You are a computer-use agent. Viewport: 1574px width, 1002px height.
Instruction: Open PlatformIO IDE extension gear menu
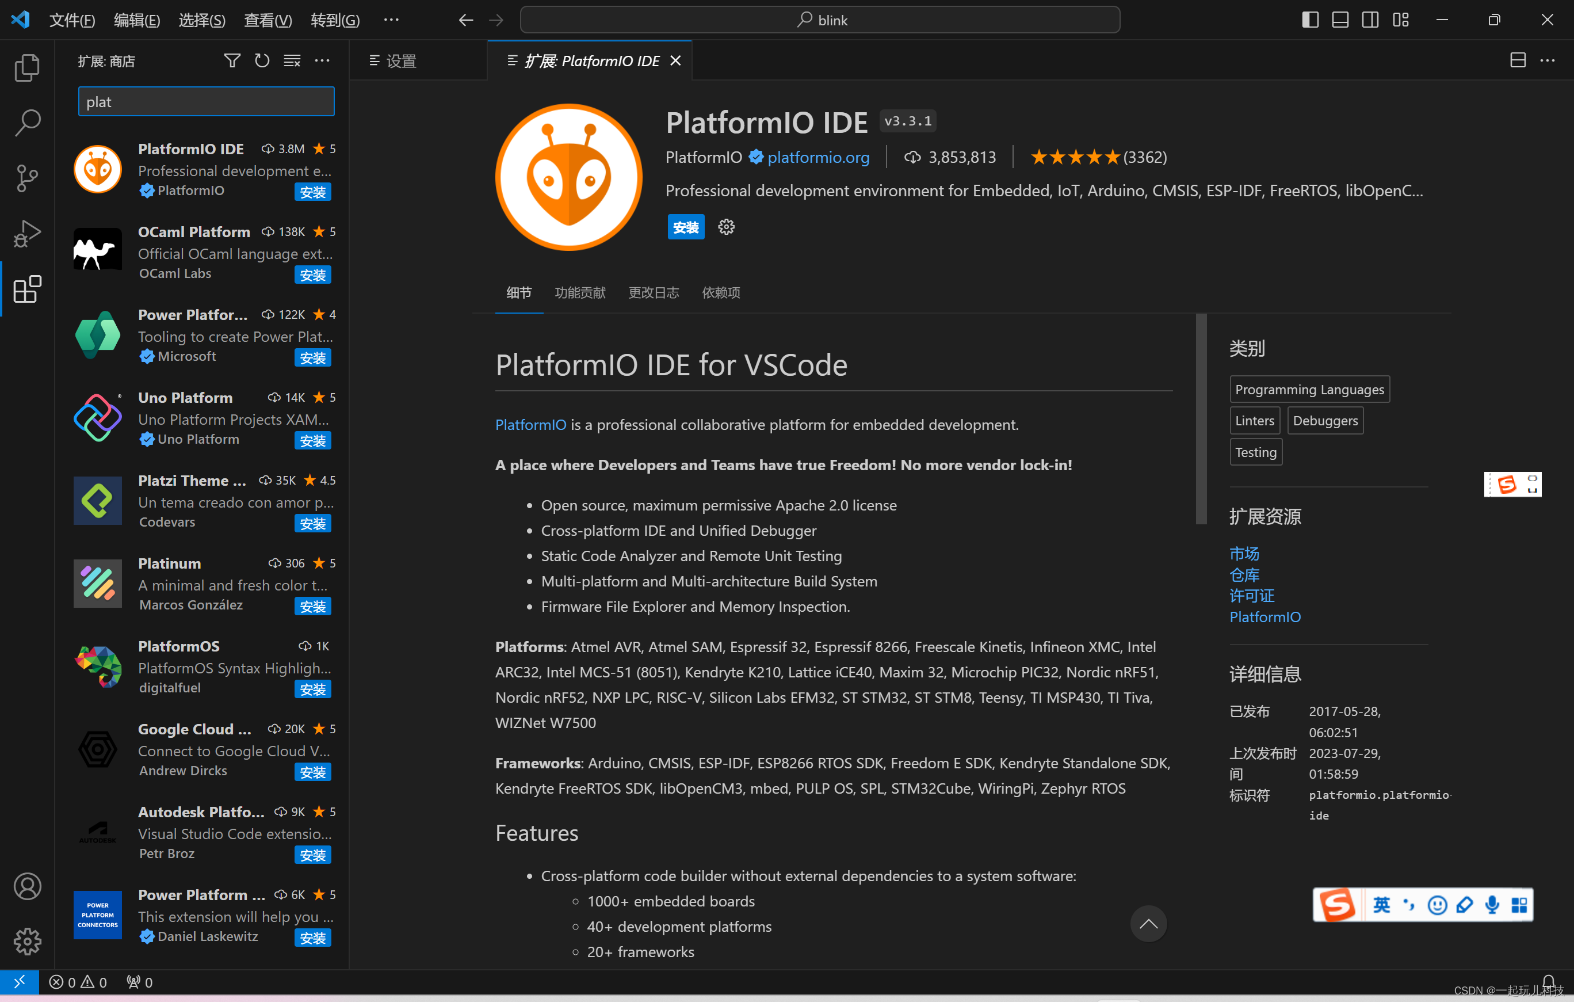[726, 227]
